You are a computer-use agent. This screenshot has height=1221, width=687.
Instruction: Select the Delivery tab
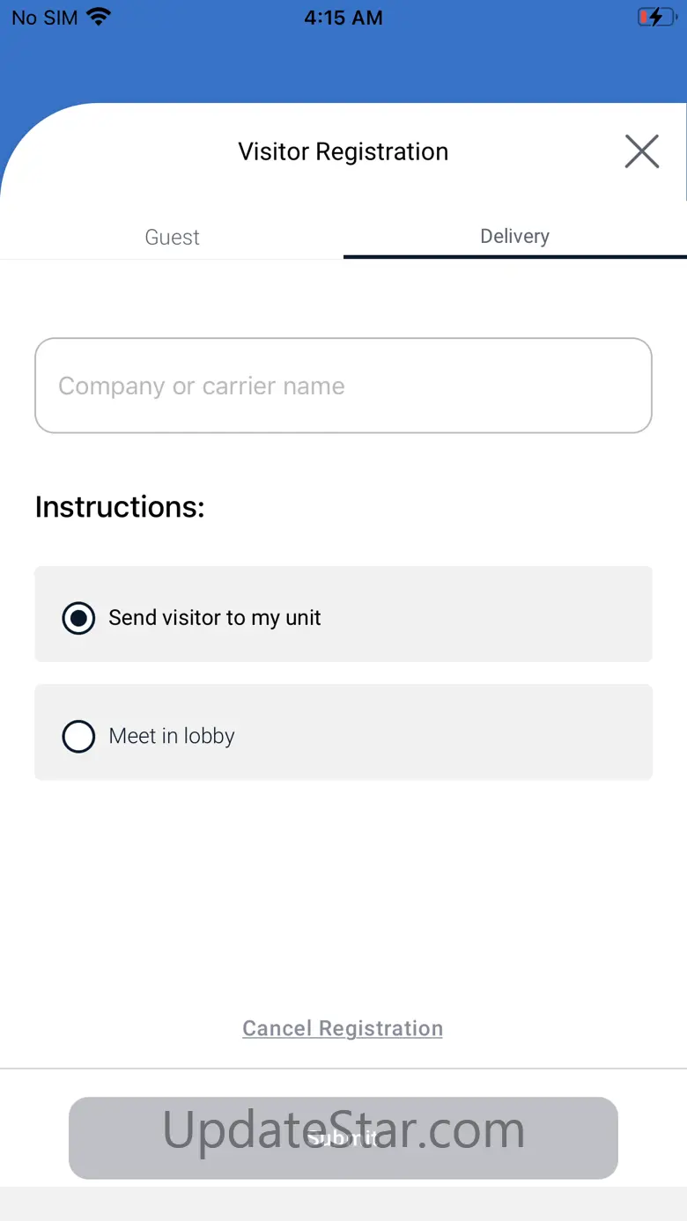[514, 236]
